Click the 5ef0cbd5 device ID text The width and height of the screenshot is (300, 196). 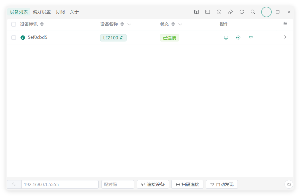click(37, 37)
